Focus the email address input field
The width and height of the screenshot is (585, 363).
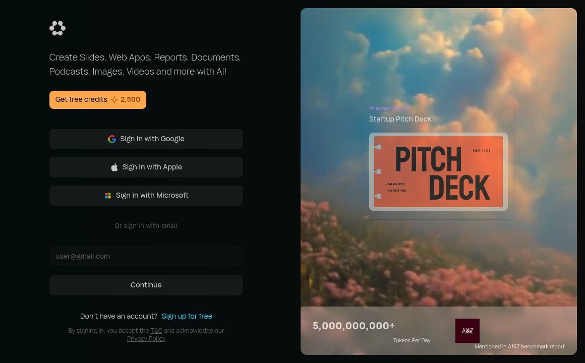tap(146, 256)
